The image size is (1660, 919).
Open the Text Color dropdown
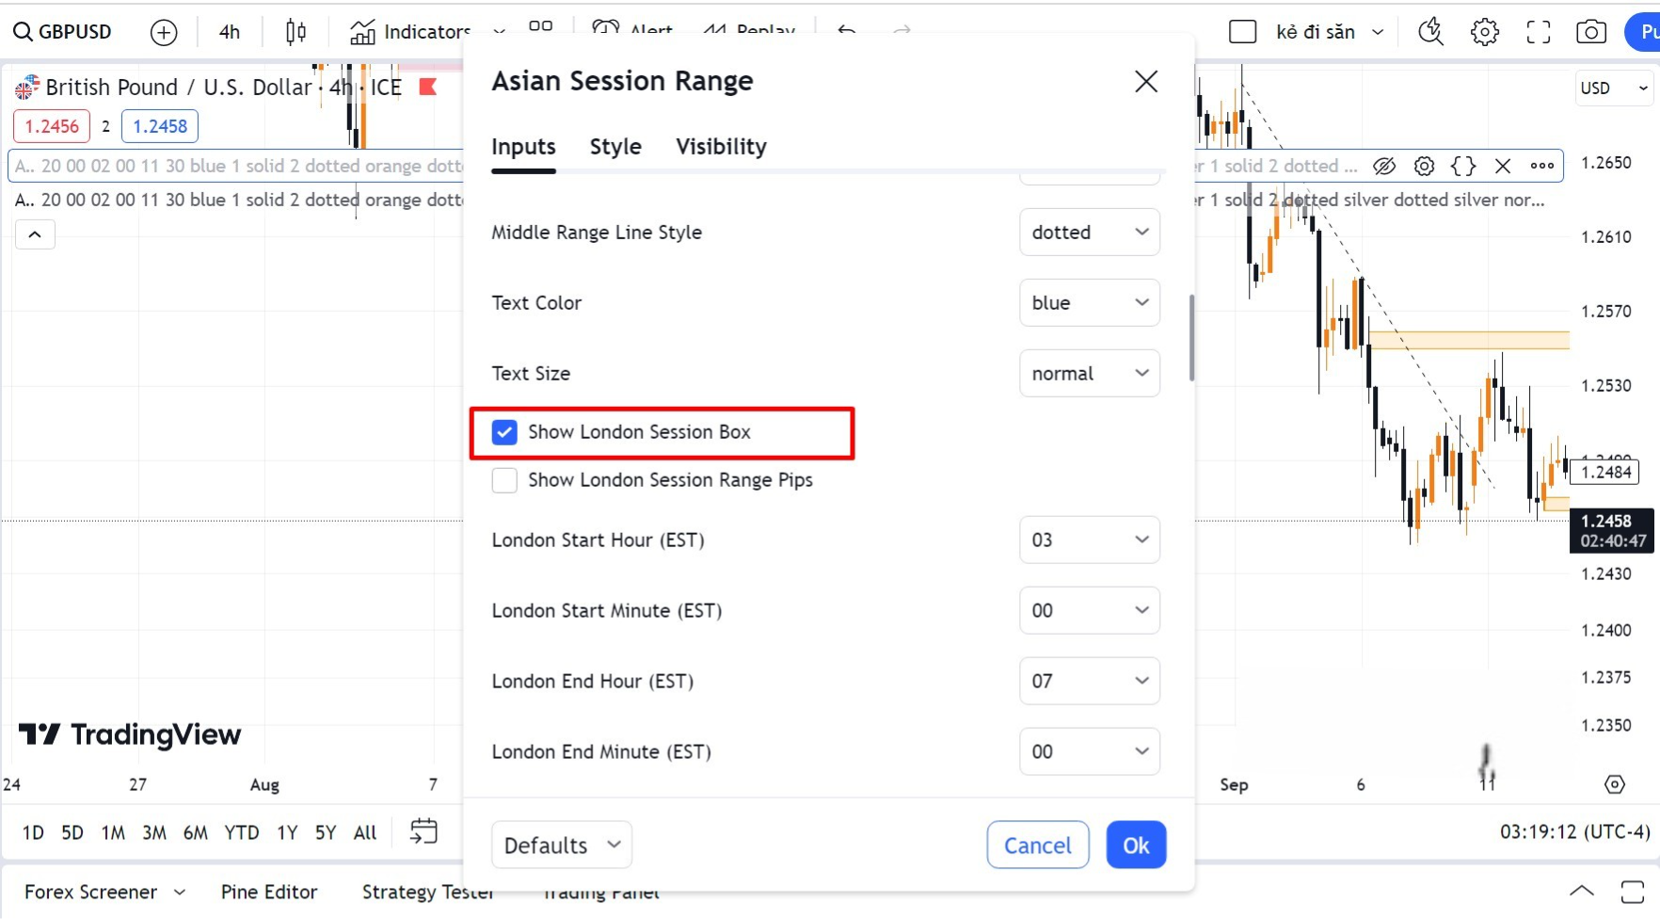tap(1089, 303)
